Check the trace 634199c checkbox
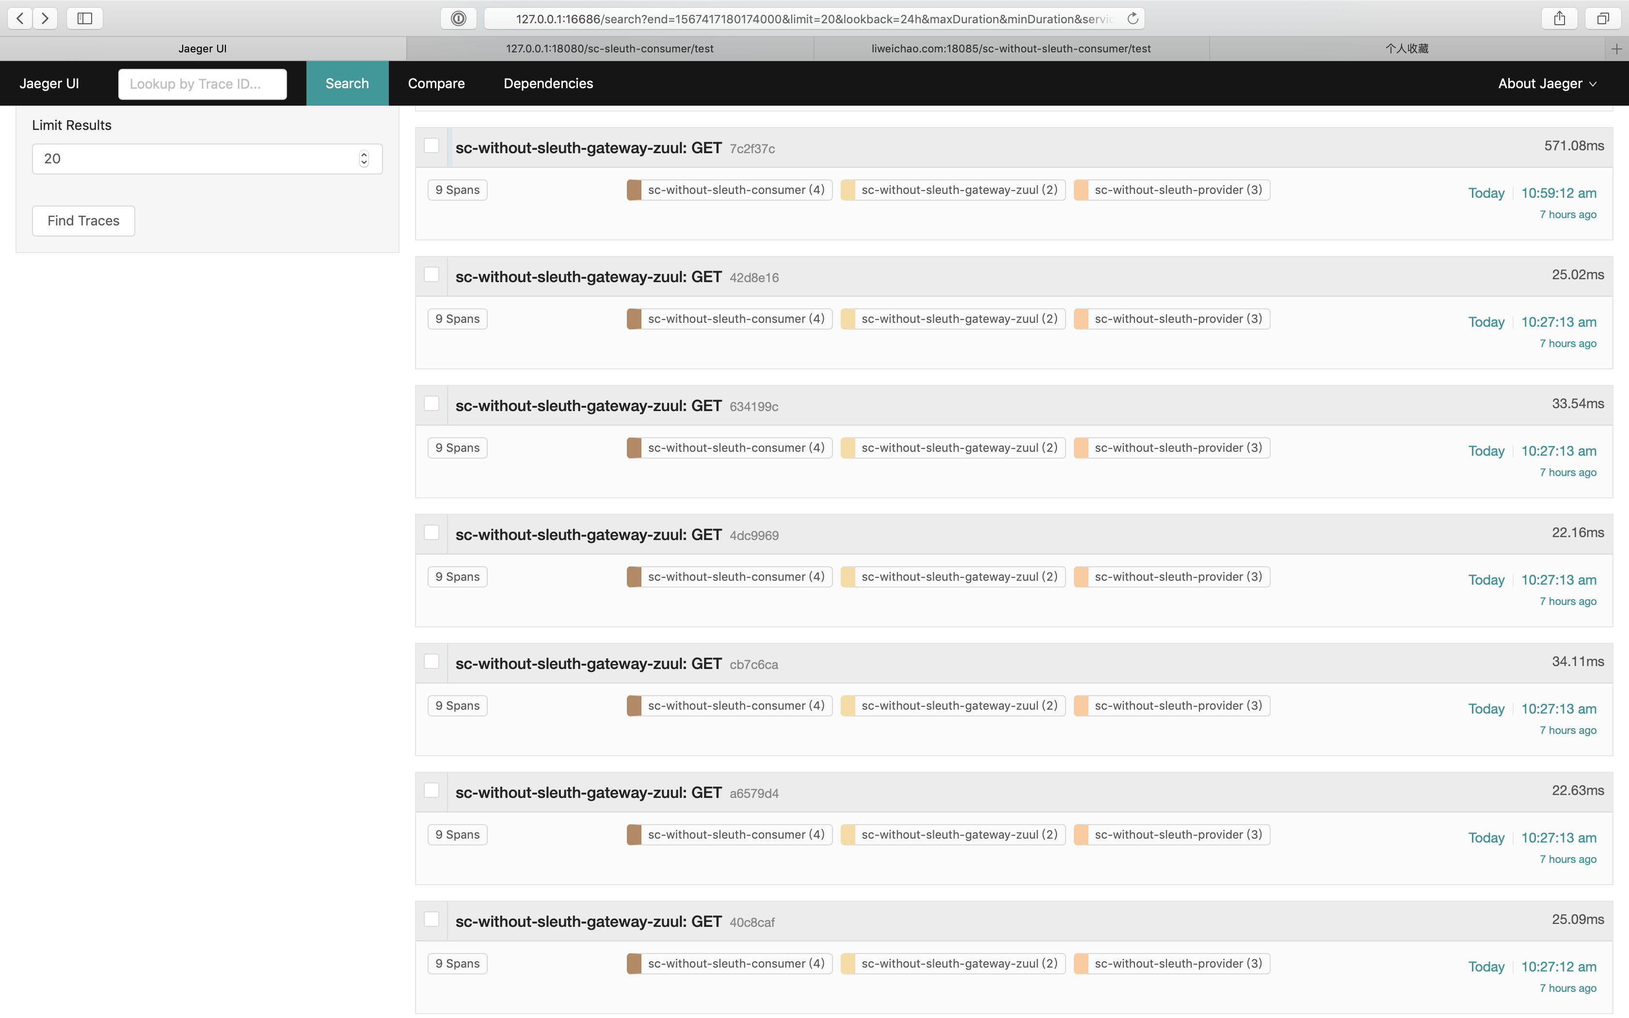The width and height of the screenshot is (1629, 1018). point(431,404)
